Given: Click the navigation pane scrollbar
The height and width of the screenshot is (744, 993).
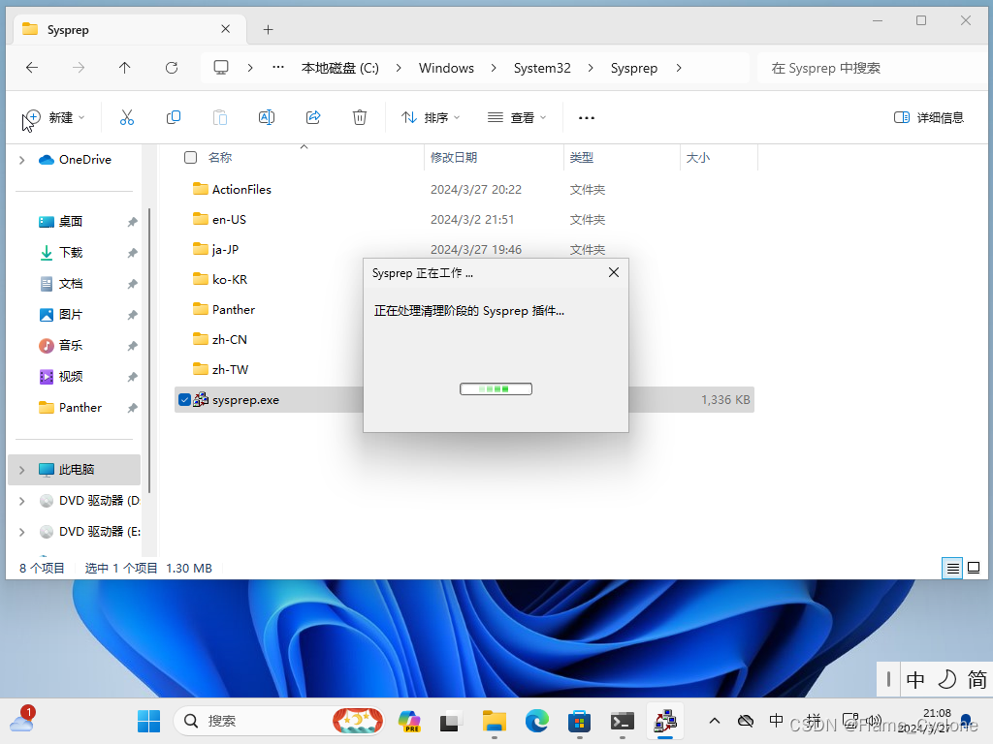Looking at the screenshot, I should point(149,350).
